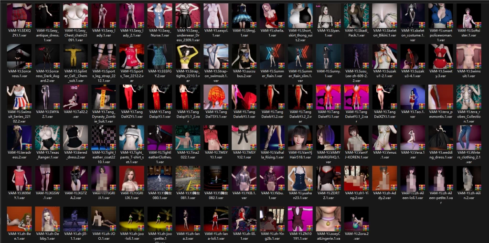This screenshot has width=489, height=243.
Task: Click the VAM-YJ.Sexy_antique_dress.1.var file
Action: 47,16
